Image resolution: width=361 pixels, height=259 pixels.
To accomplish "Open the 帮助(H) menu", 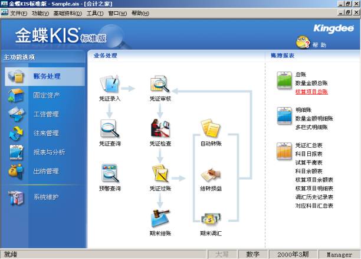I will tap(140, 14).
